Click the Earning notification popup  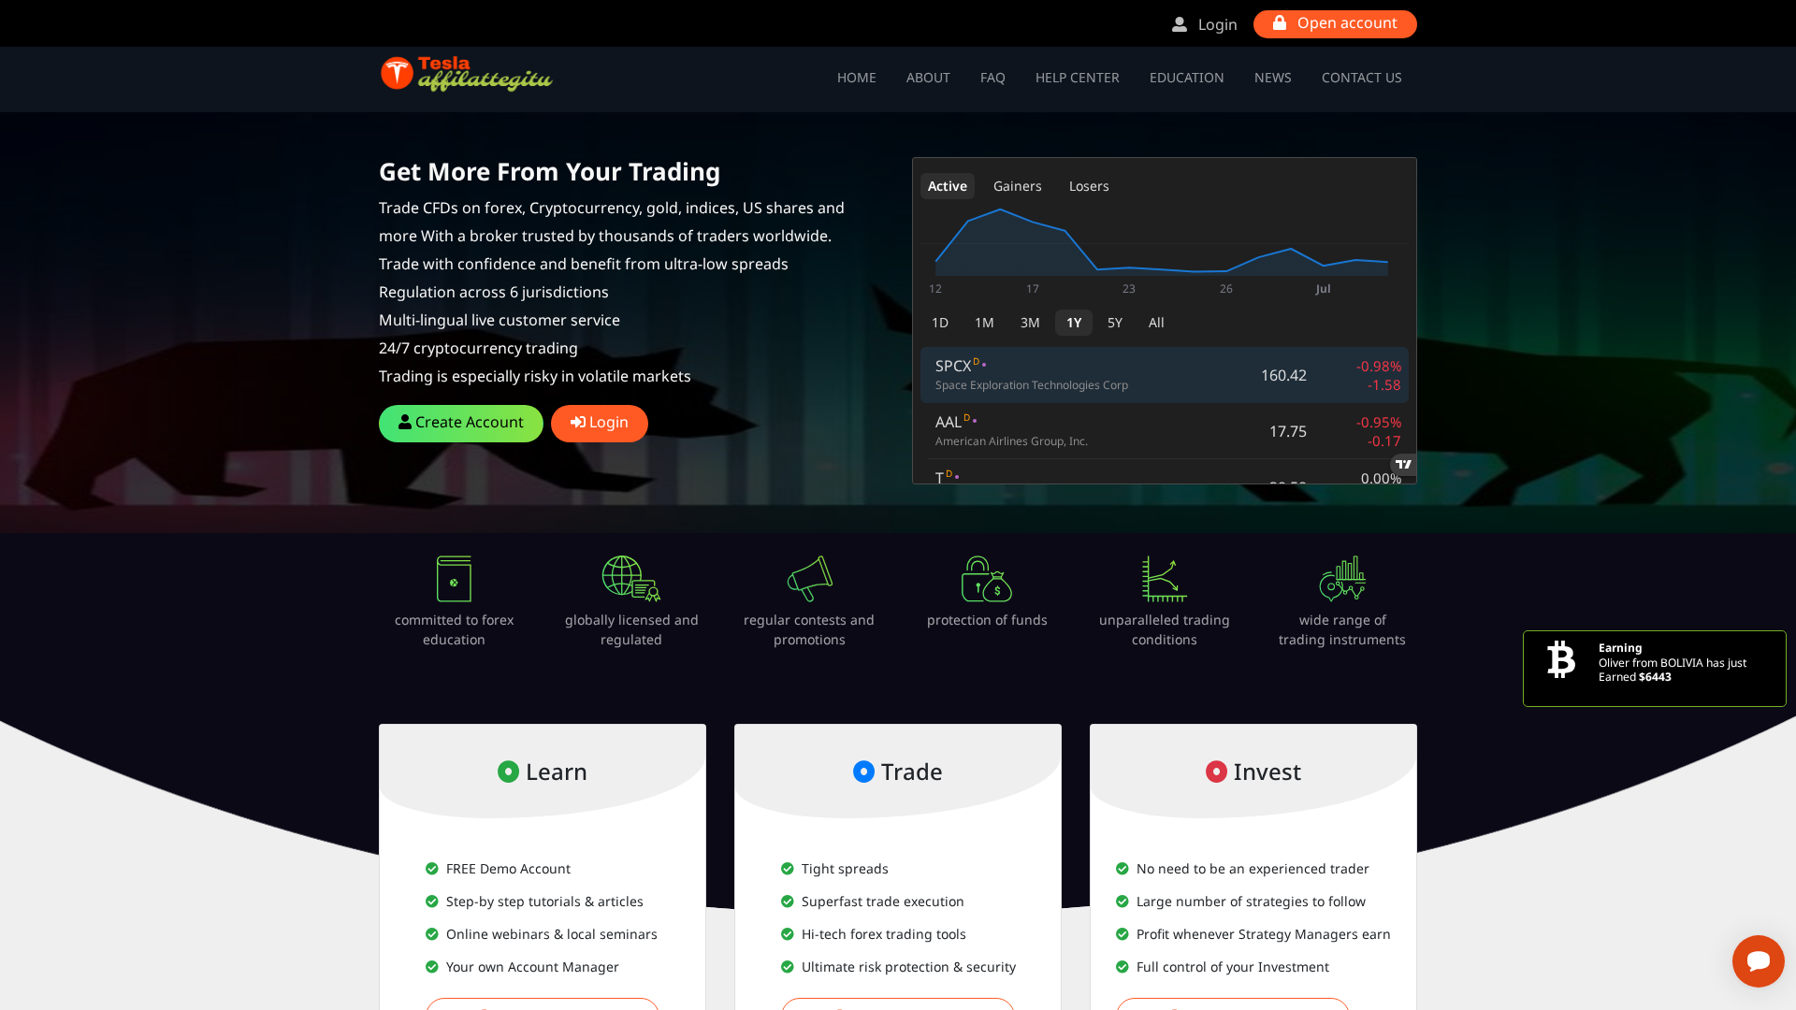1655,669
